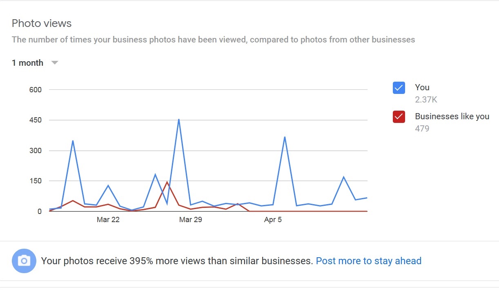Screen dimensions: 499x294
Task: Click the "Photo views" heading
Action: tap(42, 23)
